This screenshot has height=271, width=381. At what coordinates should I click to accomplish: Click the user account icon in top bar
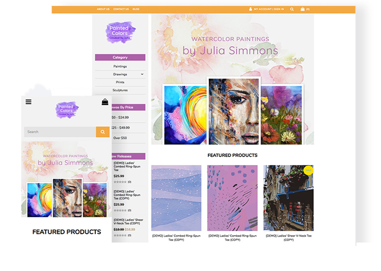[x=251, y=9]
